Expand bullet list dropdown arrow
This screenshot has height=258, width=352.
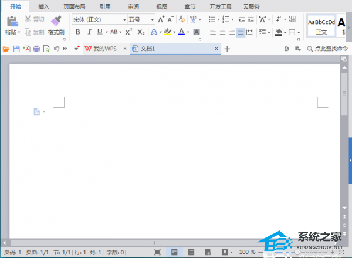pos(218,19)
